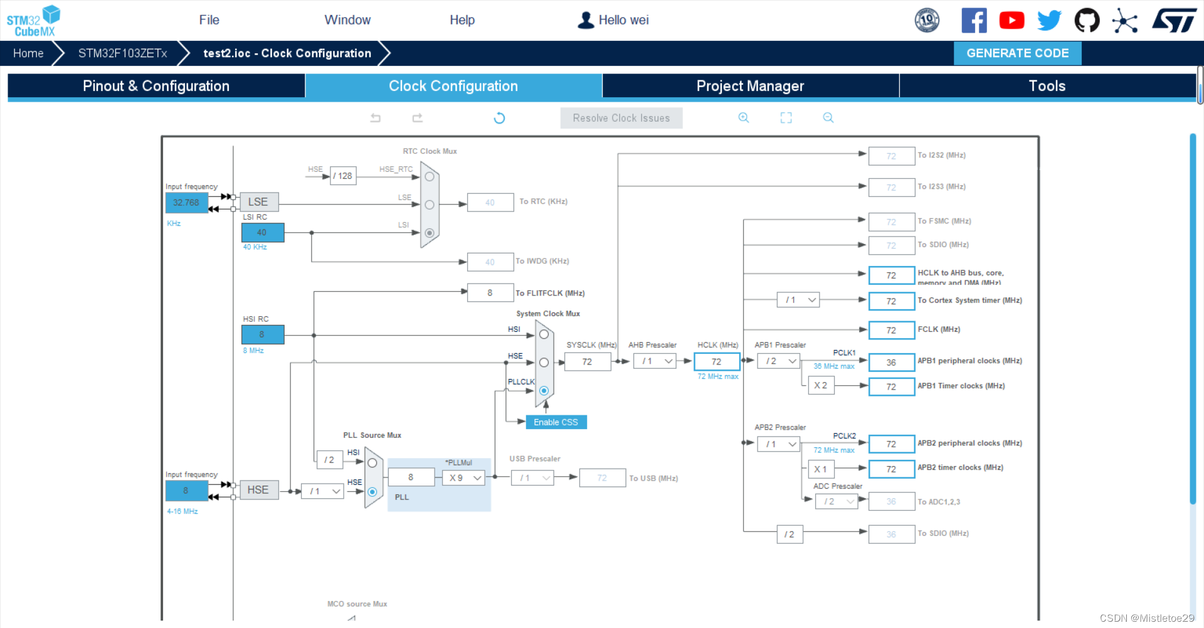Image resolution: width=1204 pixels, height=628 pixels.
Task: Open the GitHub icon
Action: coord(1087,21)
